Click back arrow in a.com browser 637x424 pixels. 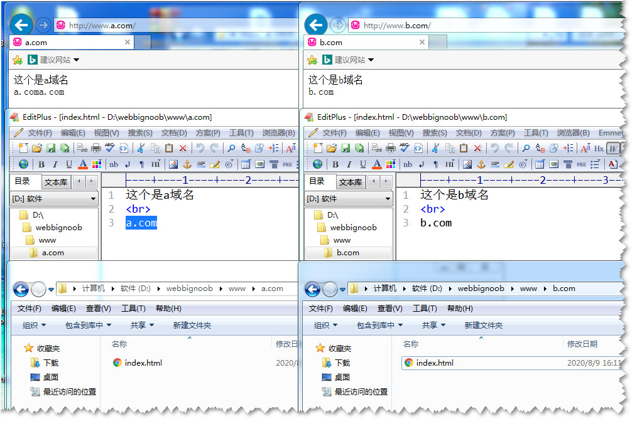point(21,25)
